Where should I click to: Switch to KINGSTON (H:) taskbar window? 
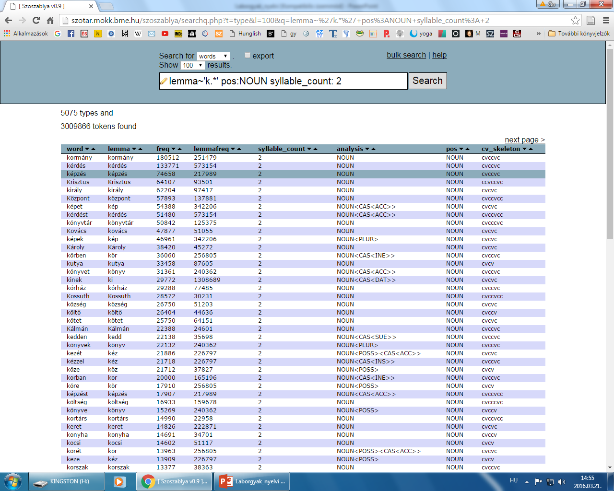tap(66, 481)
